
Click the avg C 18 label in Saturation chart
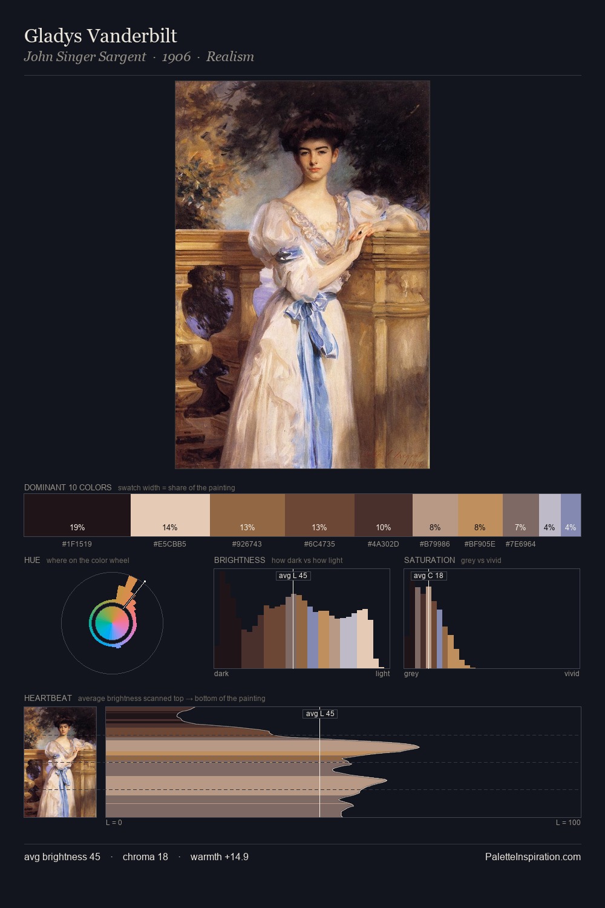point(428,576)
